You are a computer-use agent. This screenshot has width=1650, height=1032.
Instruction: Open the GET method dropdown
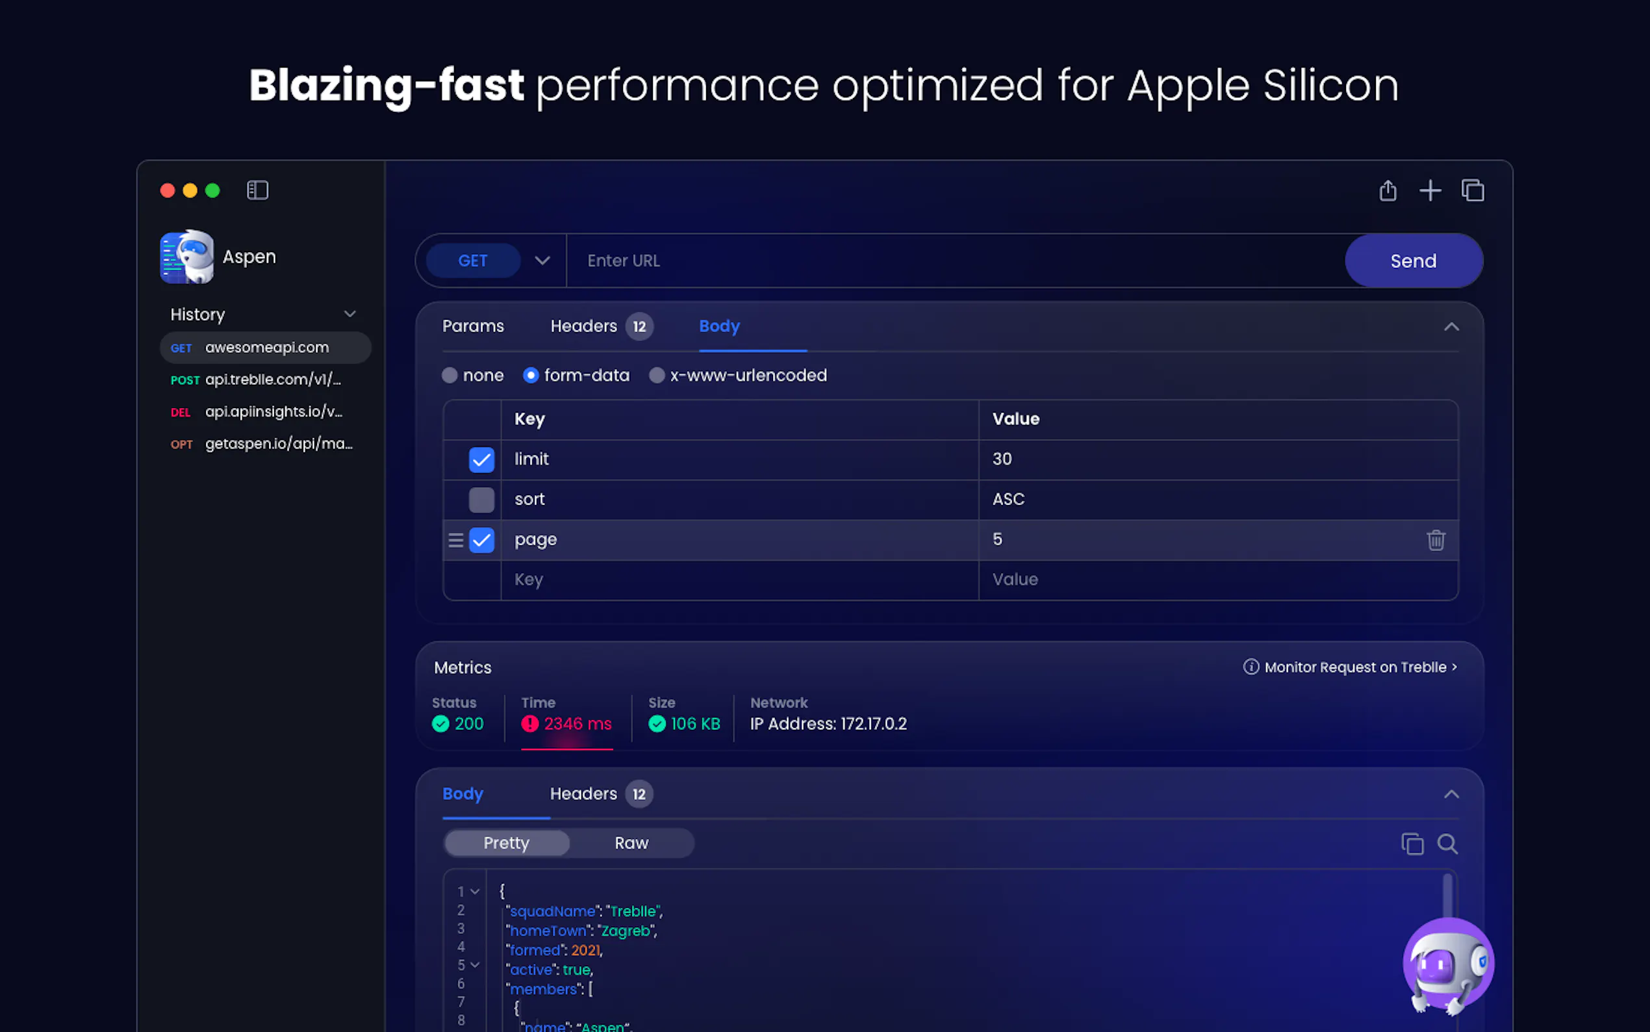pos(542,261)
